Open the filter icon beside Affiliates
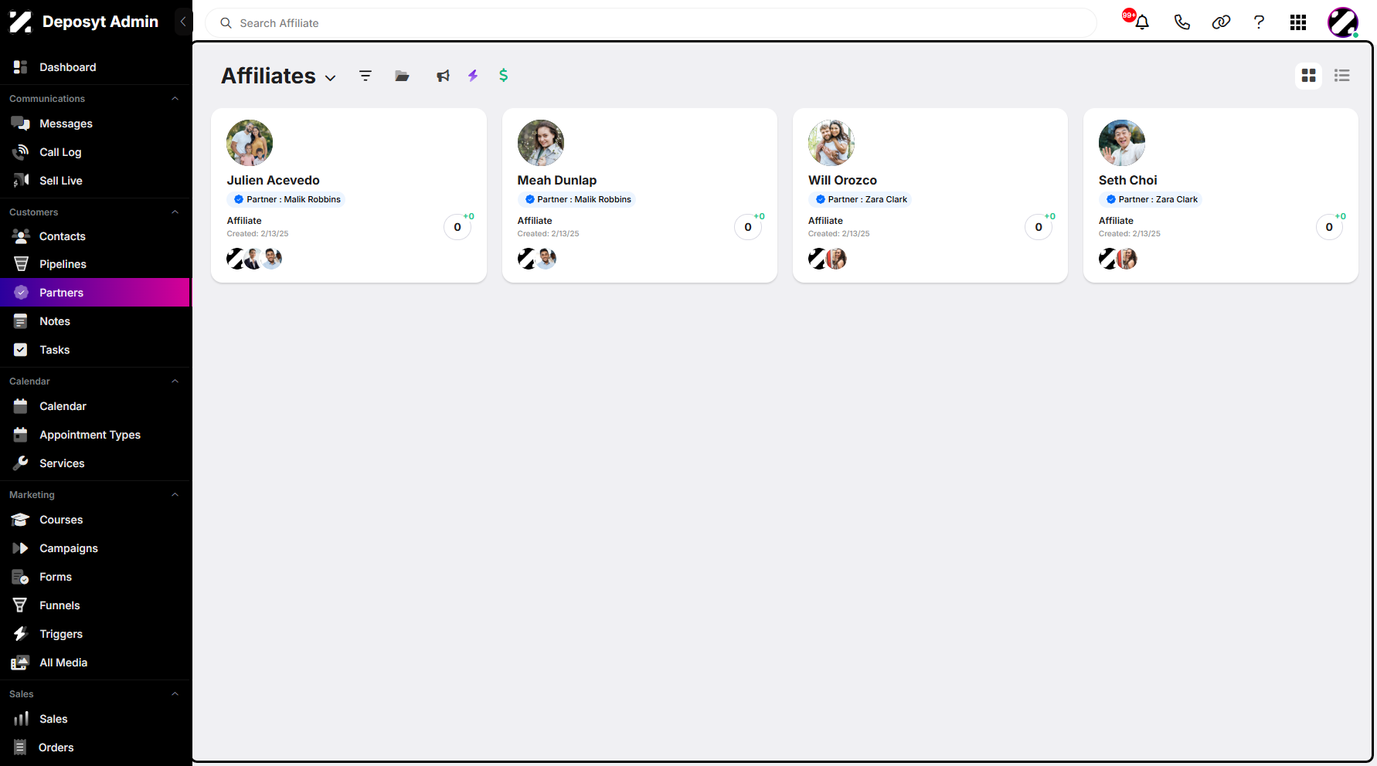The height and width of the screenshot is (766, 1377). pos(365,76)
